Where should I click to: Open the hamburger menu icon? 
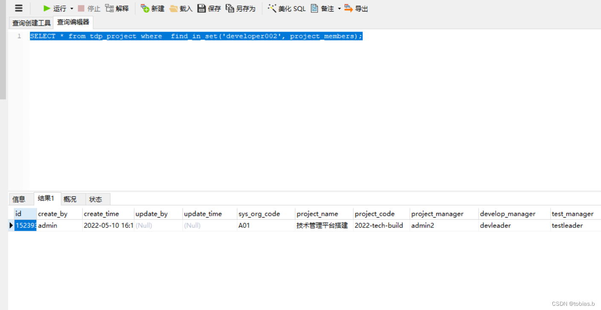pyautogui.click(x=19, y=8)
